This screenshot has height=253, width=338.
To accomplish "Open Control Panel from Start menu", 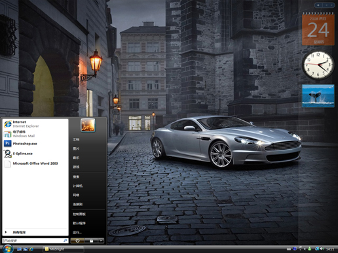I will (x=79, y=214).
